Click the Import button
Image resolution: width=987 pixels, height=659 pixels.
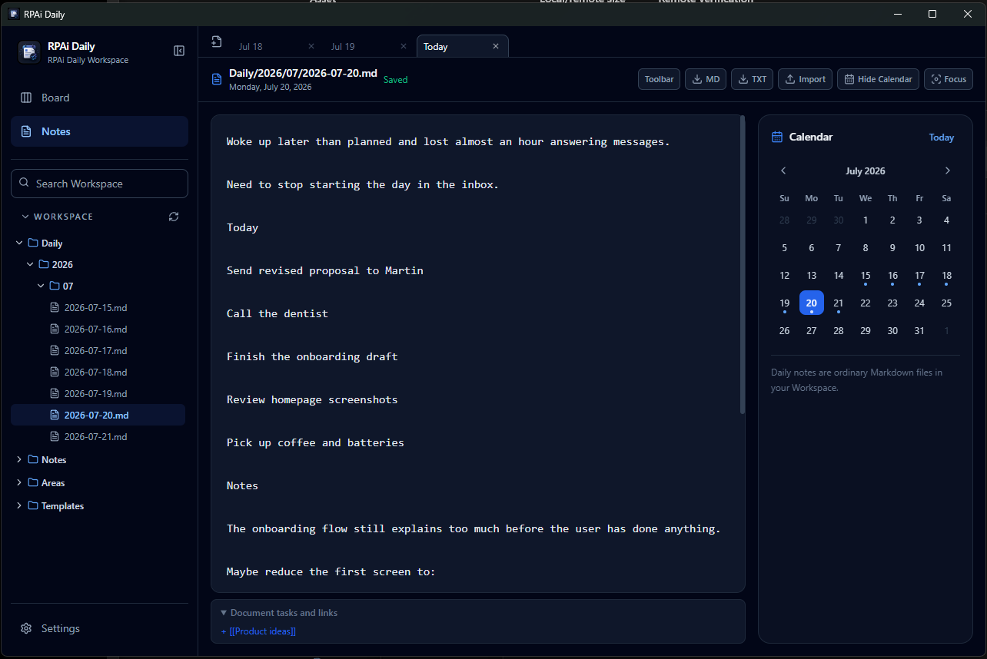805,79
